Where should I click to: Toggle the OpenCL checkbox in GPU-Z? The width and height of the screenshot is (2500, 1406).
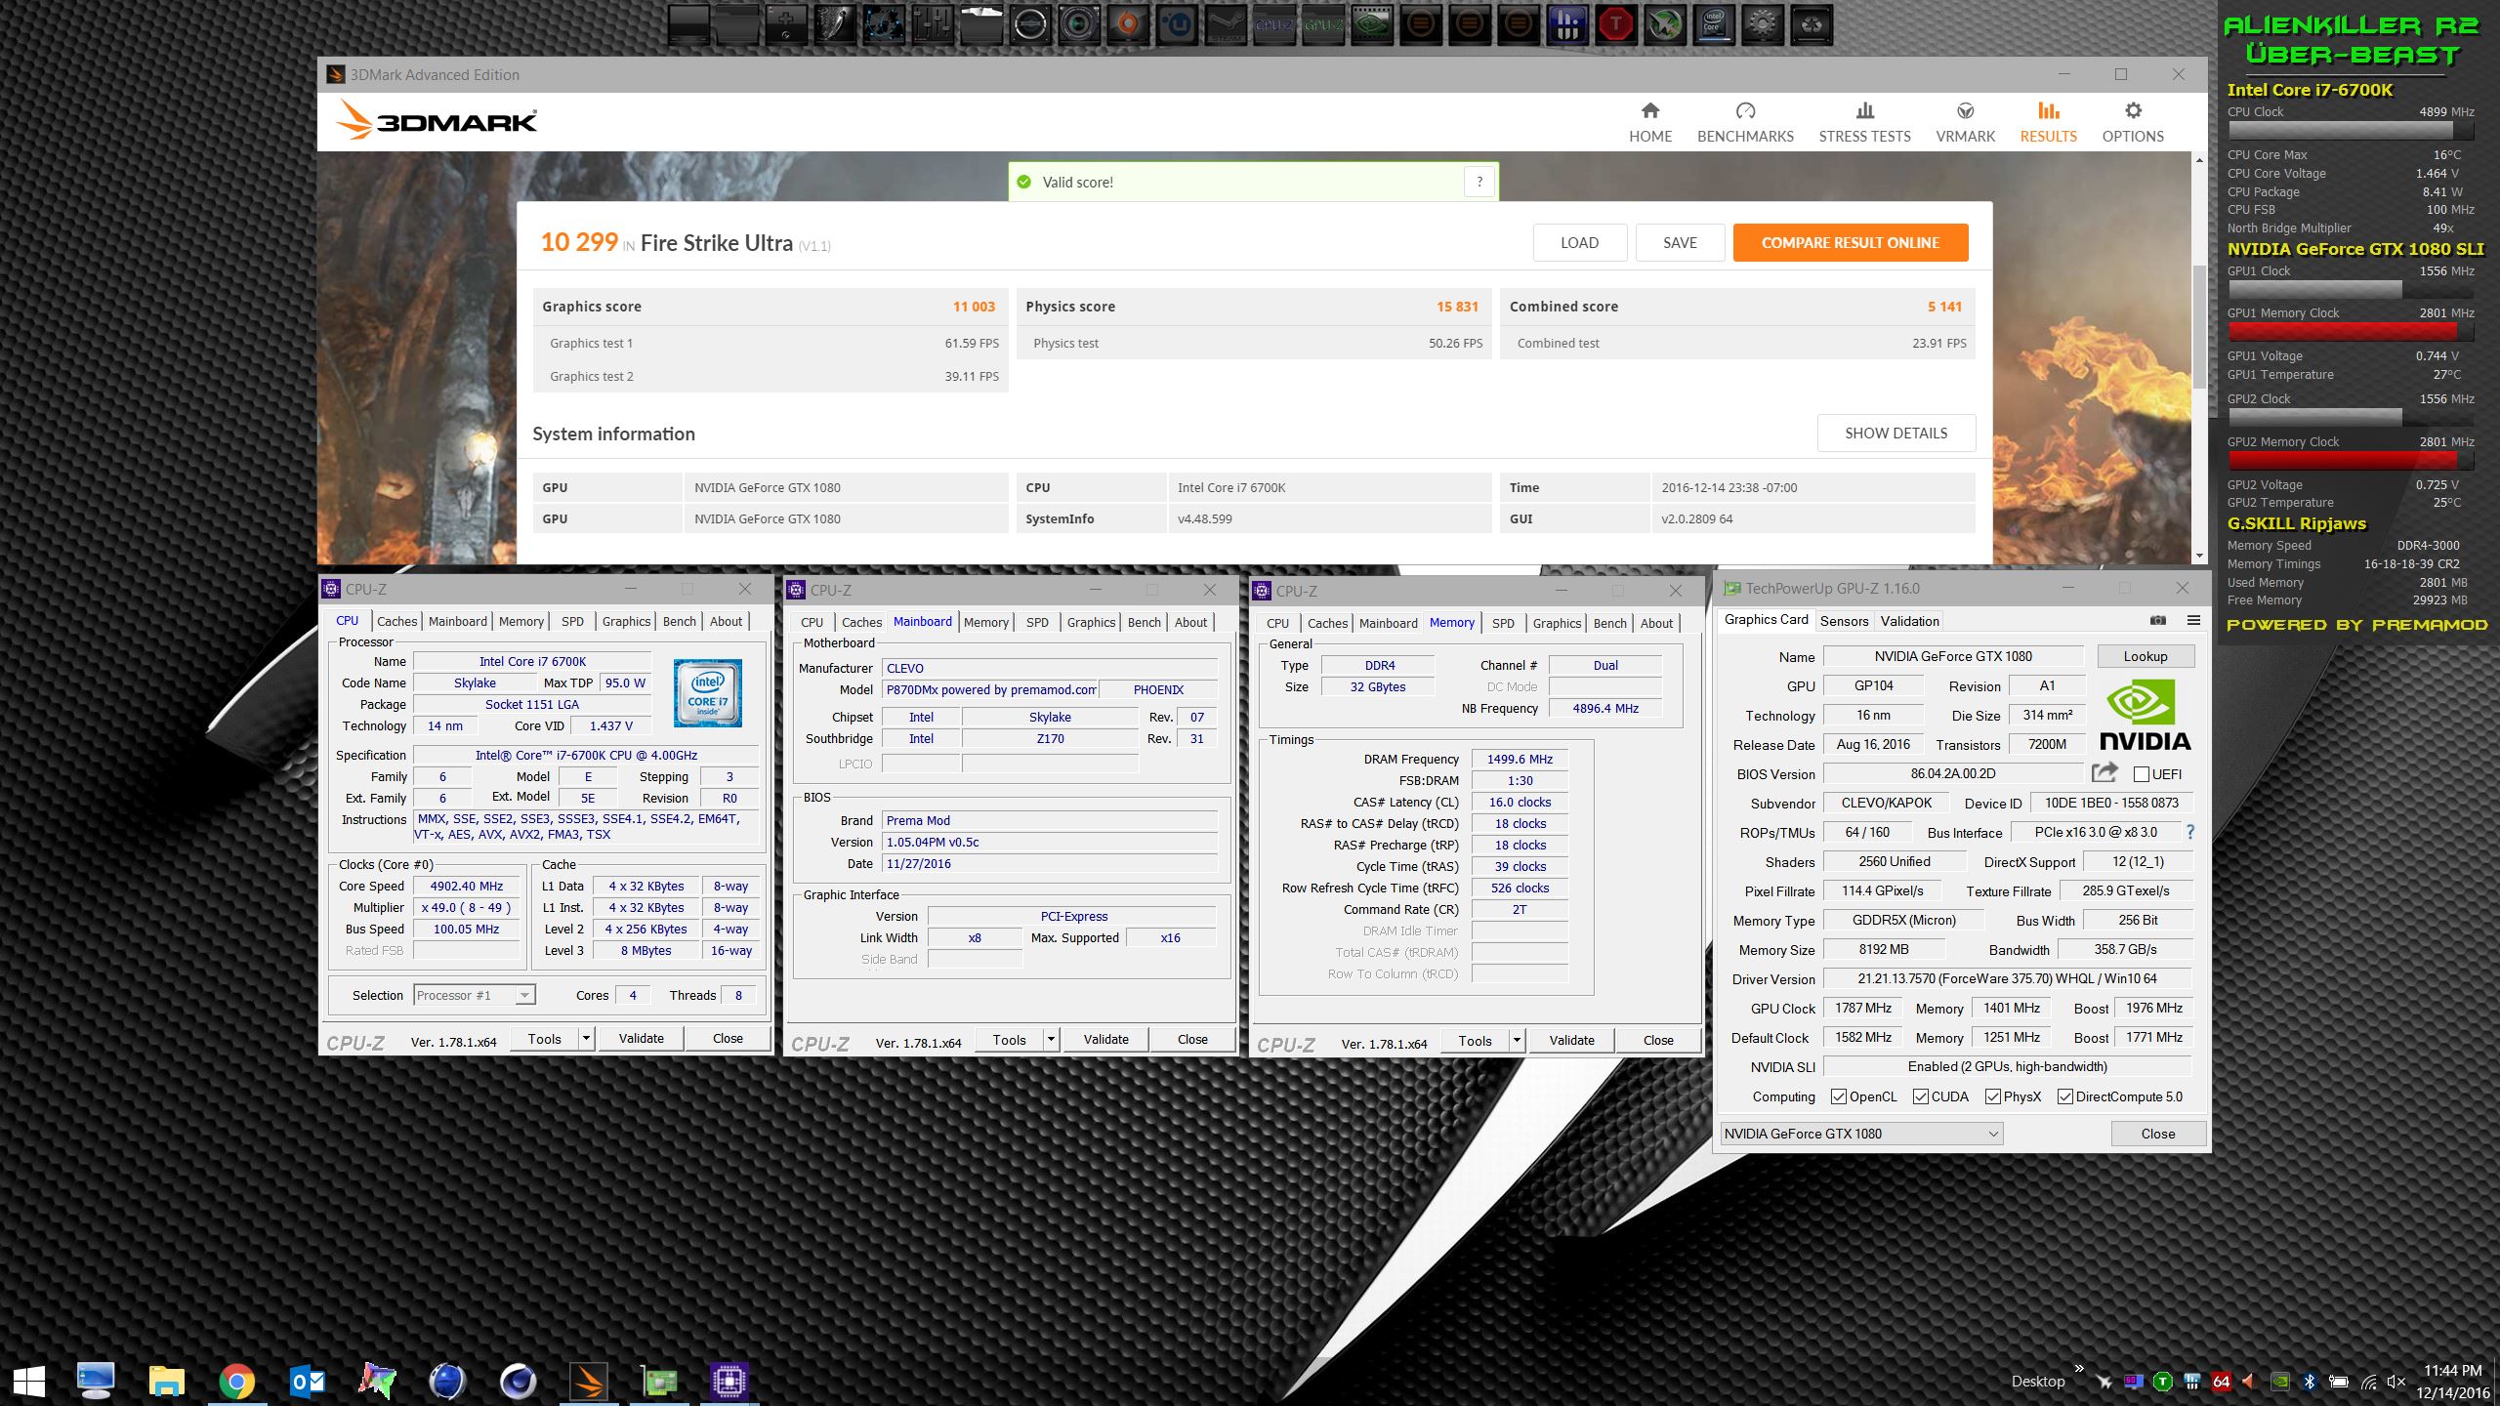coord(1839,1096)
